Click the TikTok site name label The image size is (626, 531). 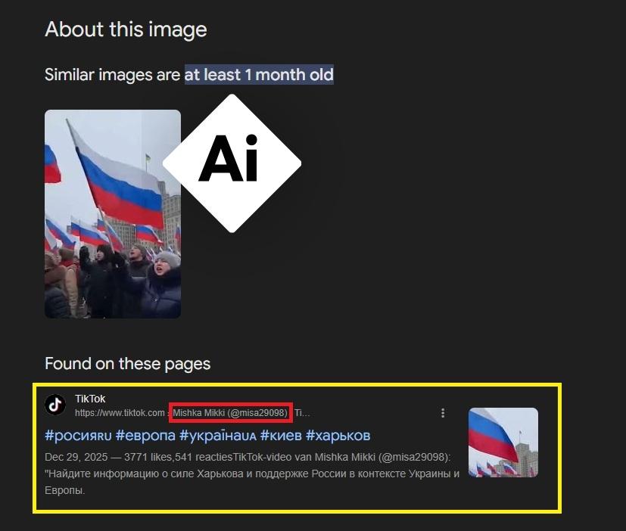pos(90,399)
